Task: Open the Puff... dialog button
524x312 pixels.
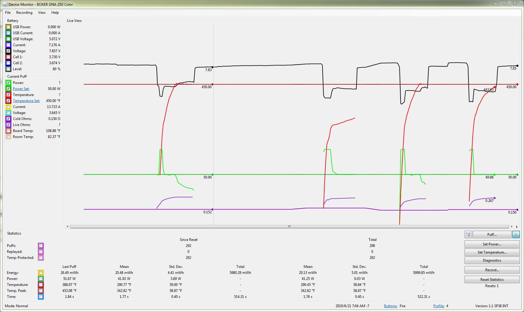Action: (492, 235)
